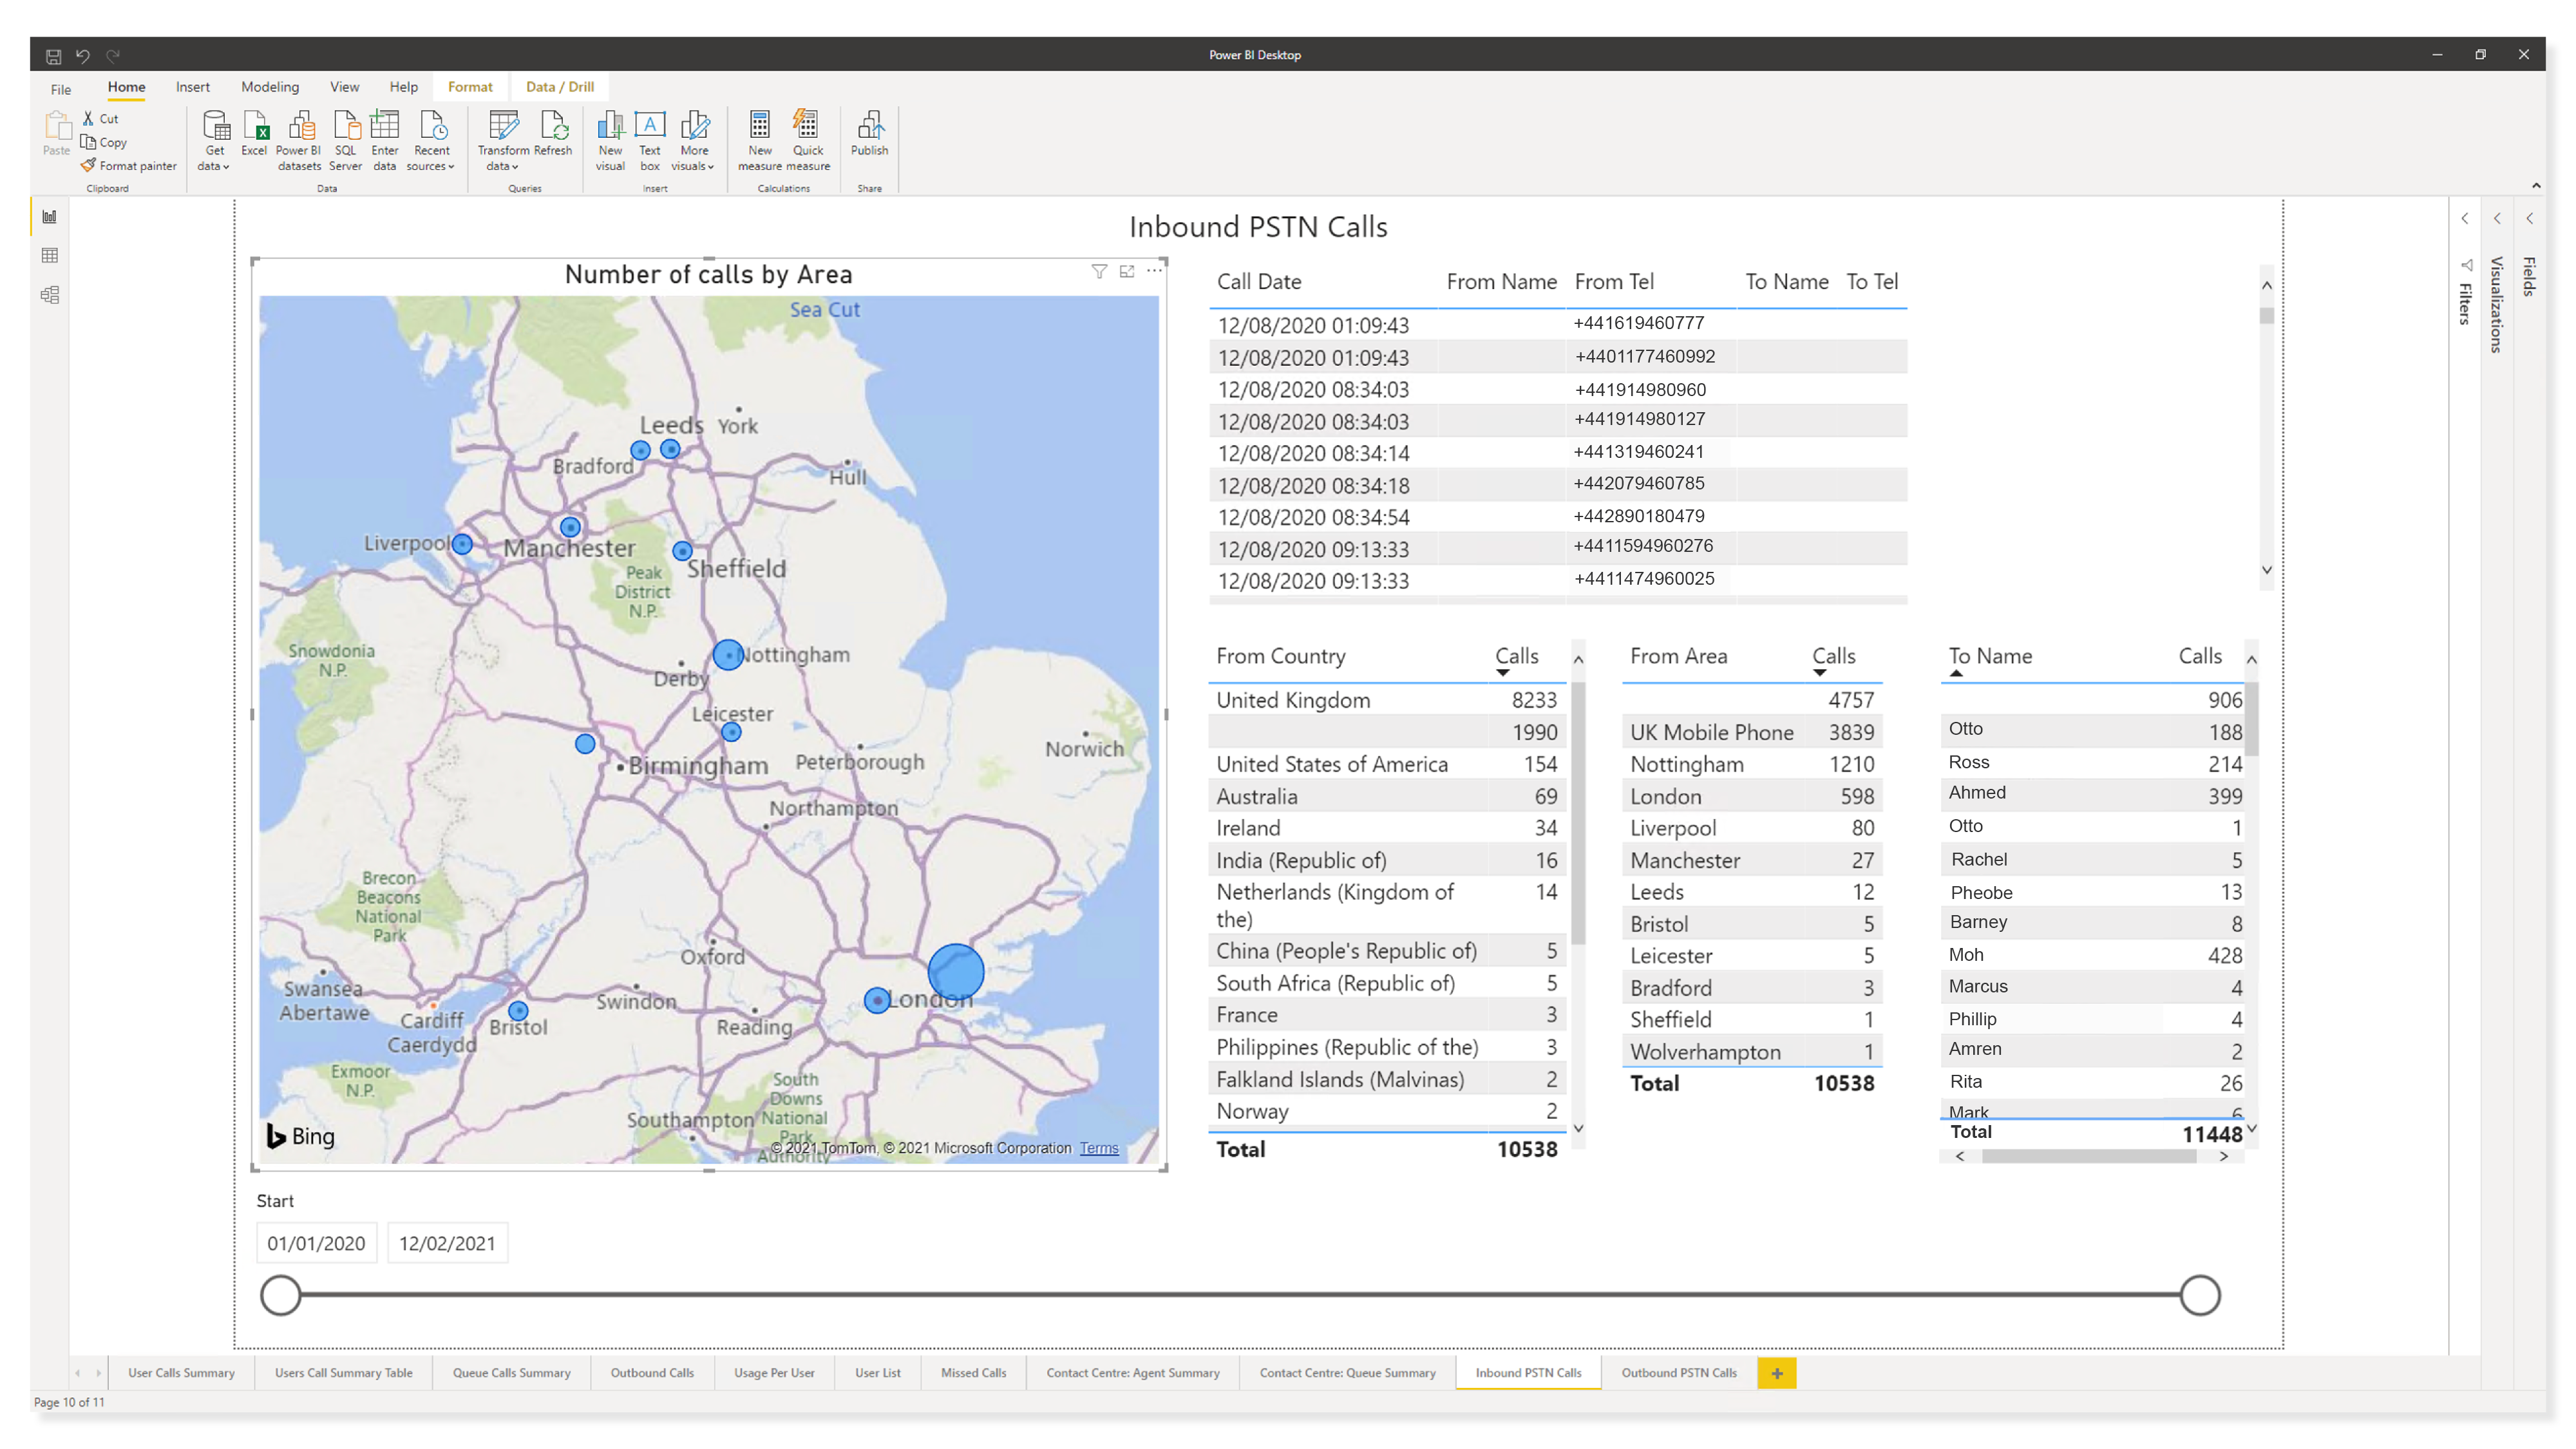The height and width of the screenshot is (1449, 2576).
Task: Open the Modeling ribbon tab
Action: (270, 87)
